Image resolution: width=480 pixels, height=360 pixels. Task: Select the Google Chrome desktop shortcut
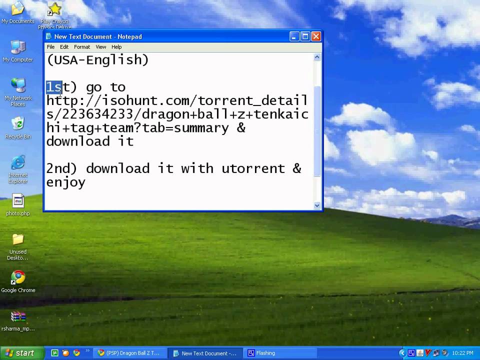(18, 281)
